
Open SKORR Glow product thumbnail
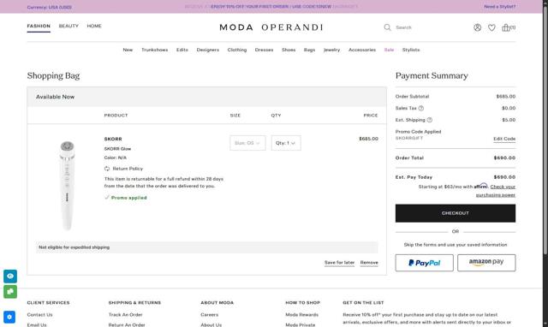67,185
